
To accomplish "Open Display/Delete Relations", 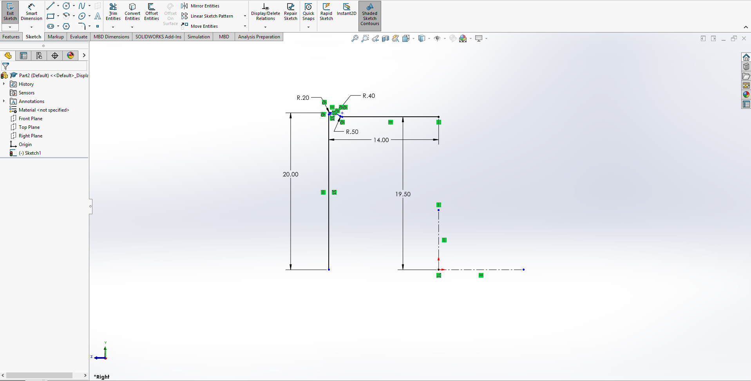I will tap(266, 12).
